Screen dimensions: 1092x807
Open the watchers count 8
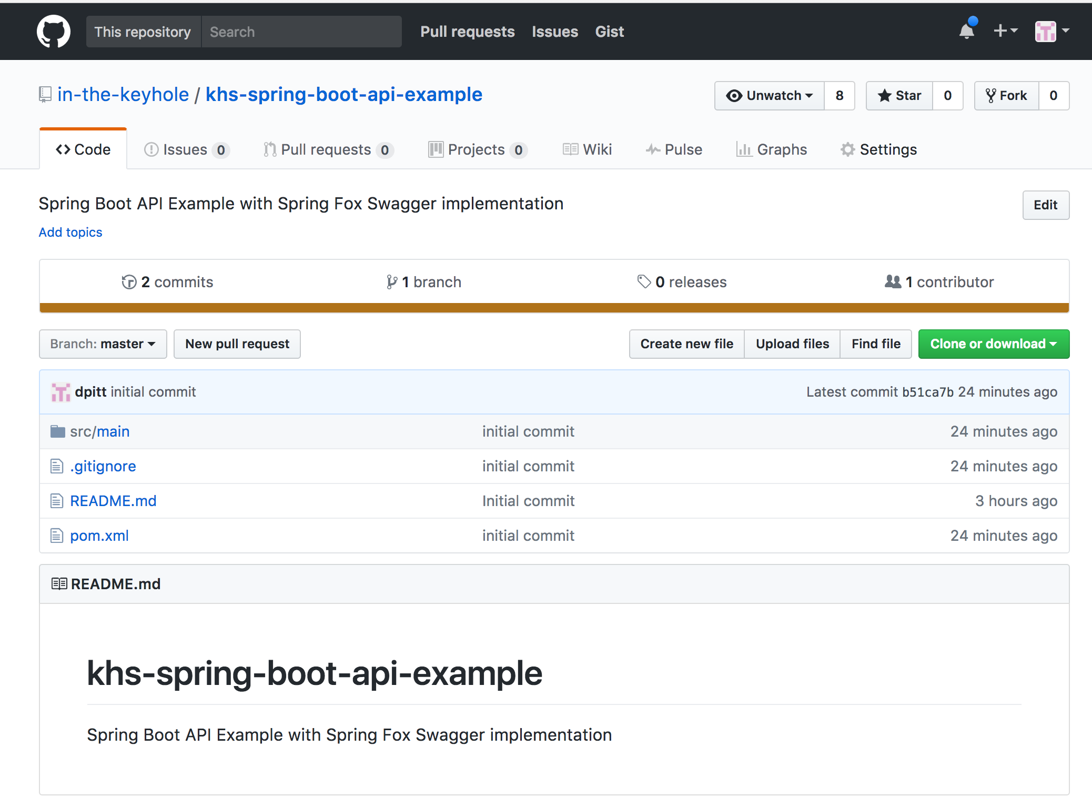point(840,96)
